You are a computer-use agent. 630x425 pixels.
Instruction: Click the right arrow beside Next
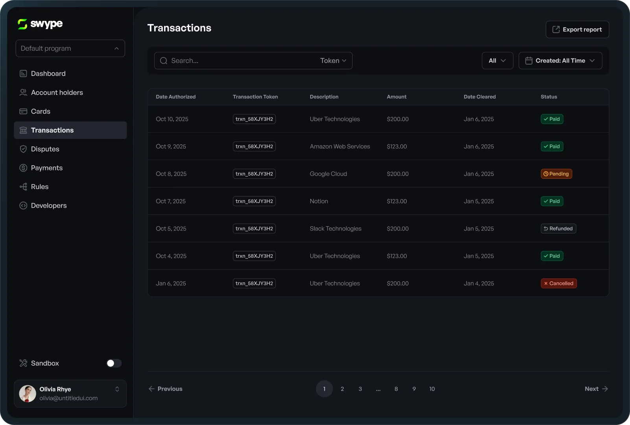pyautogui.click(x=605, y=389)
